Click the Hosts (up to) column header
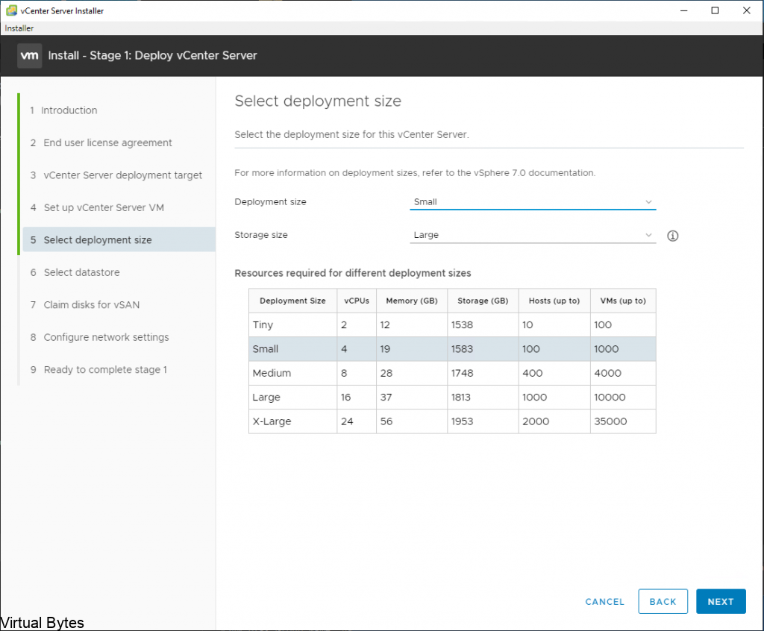 (554, 301)
